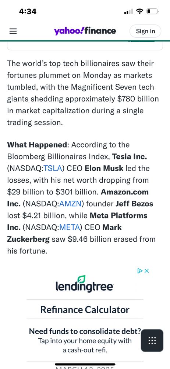Open the META ticker link
The width and height of the screenshot is (170, 369).
pos(71,227)
